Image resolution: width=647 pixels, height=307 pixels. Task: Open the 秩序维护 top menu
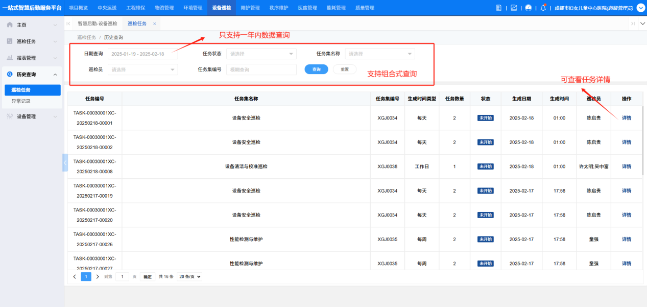[278, 8]
